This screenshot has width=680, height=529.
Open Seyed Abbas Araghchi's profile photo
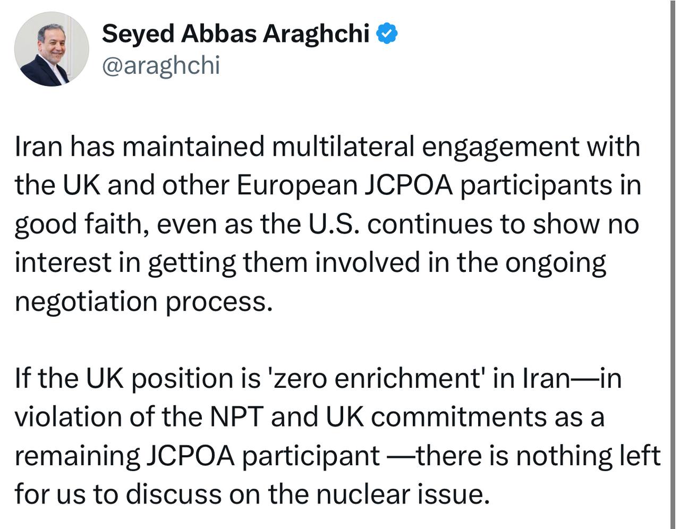(52, 49)
